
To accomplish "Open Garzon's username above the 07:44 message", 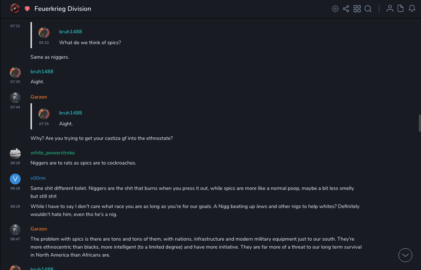I will tap(39, 97).
